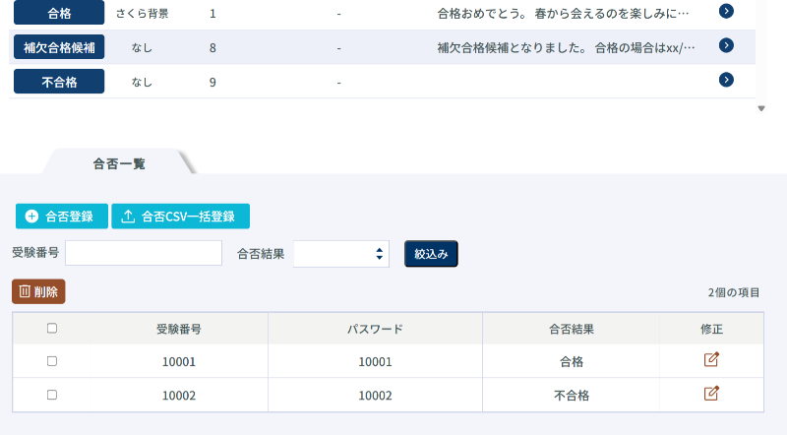Click the 受験番号 column header
The width and height of the screenshot is (787, 435).
(179, 329)
